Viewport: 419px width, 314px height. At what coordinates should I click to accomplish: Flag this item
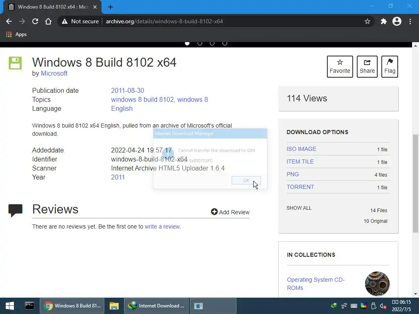pos(390,67)
